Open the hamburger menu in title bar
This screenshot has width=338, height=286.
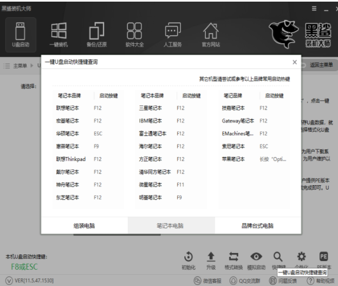click(314, 9)
